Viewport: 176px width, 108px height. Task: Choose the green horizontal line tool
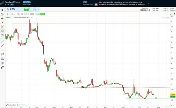click(2, 50)
